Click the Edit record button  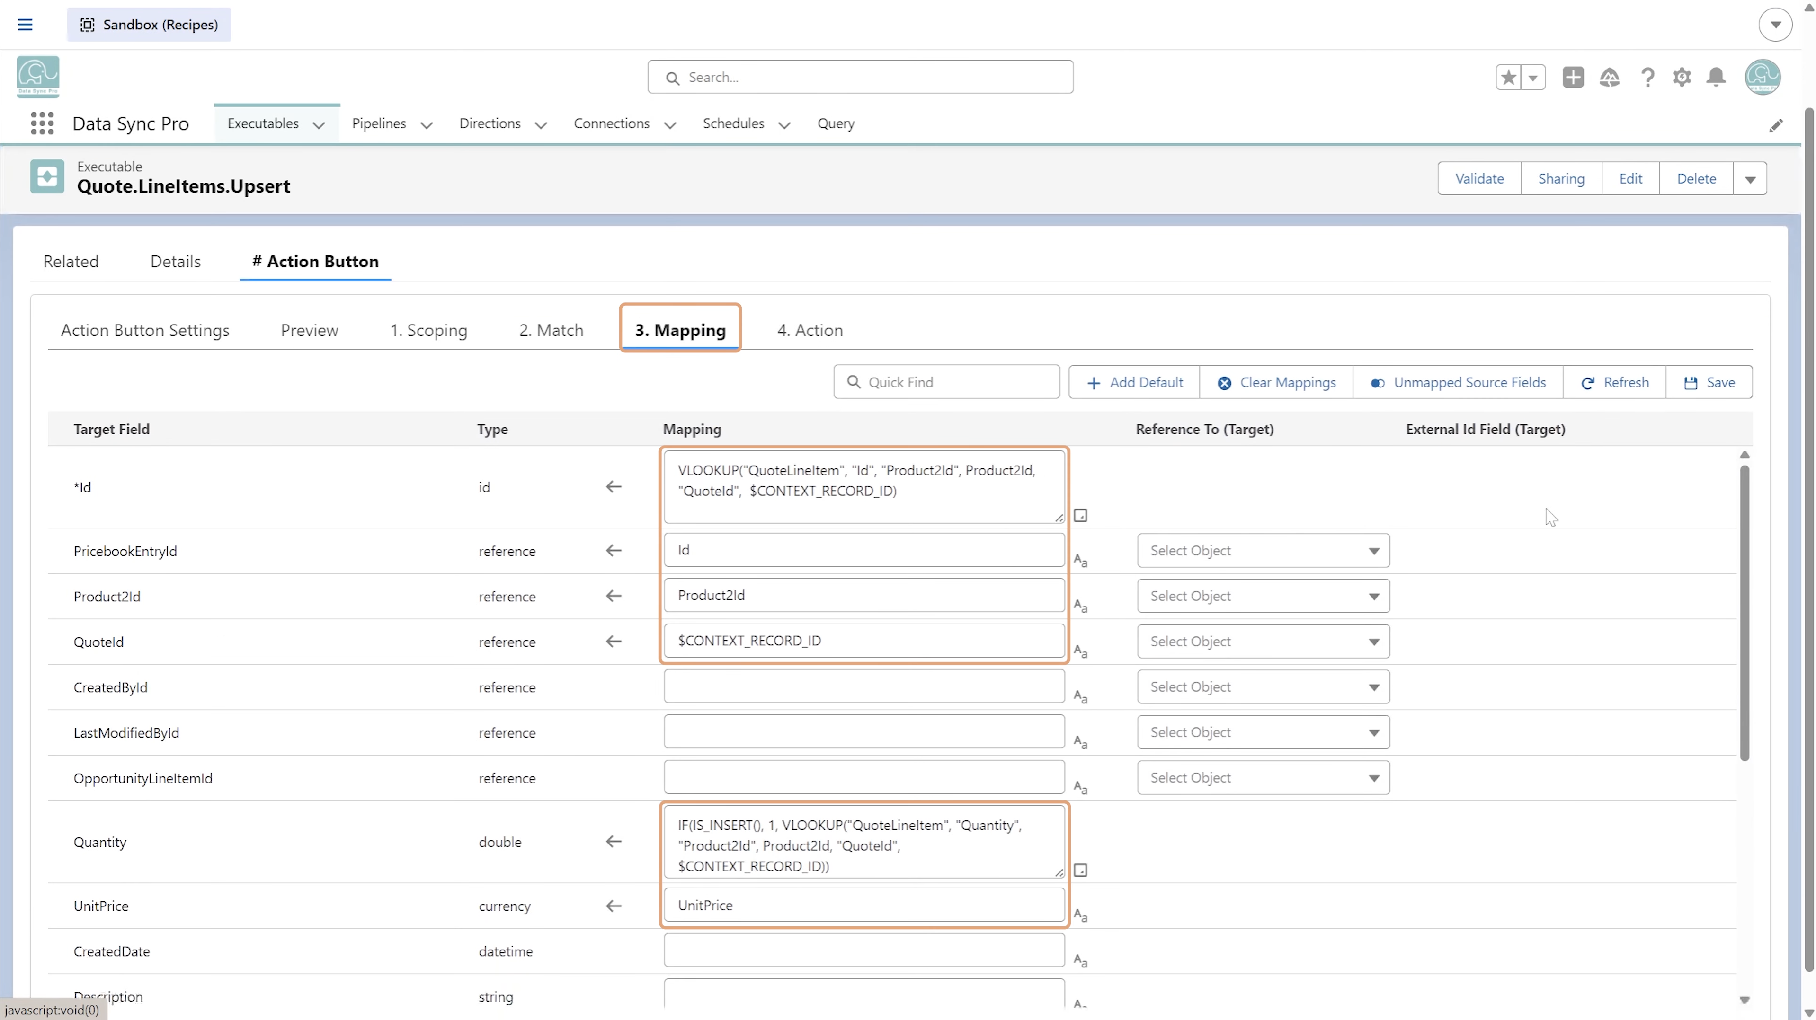pos(1630,179)
